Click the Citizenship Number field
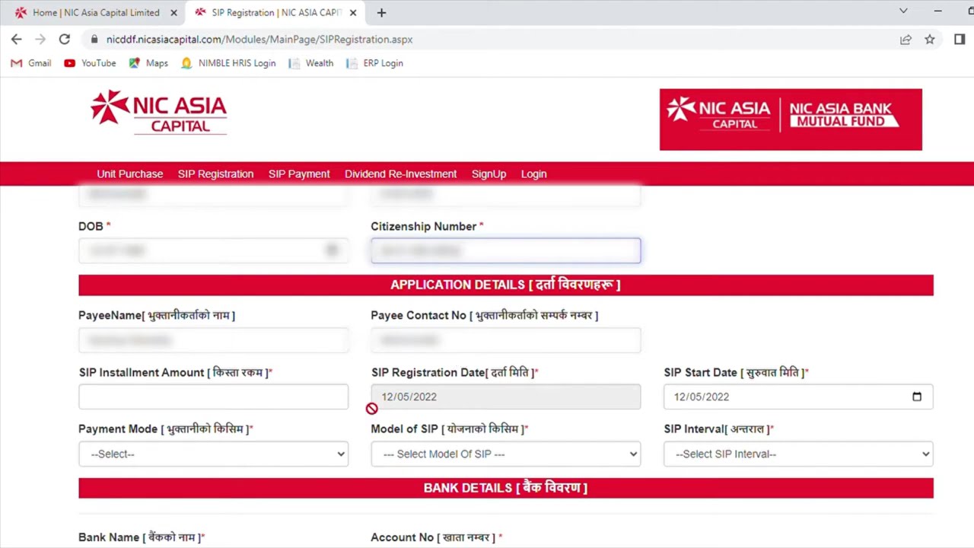 (506, 250)
